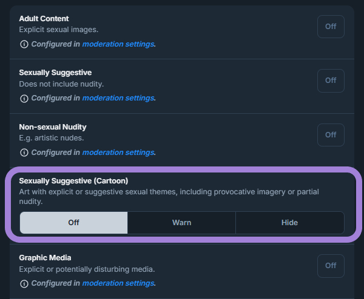Select Off for Sexually Suggestive (Cartoon)

pyautogui.click(x=74, y=223)
